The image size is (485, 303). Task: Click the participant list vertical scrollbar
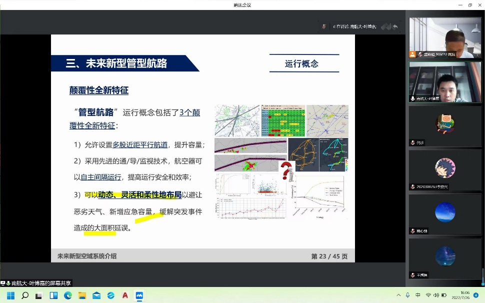click(x=482, y=275)
